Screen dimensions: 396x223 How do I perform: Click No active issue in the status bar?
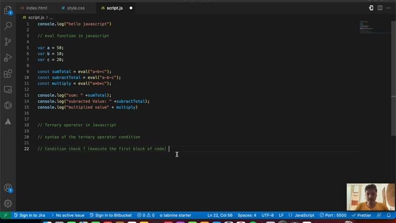click(67, 216)
